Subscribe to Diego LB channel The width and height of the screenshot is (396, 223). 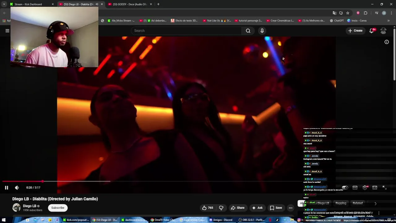(58, 208)
